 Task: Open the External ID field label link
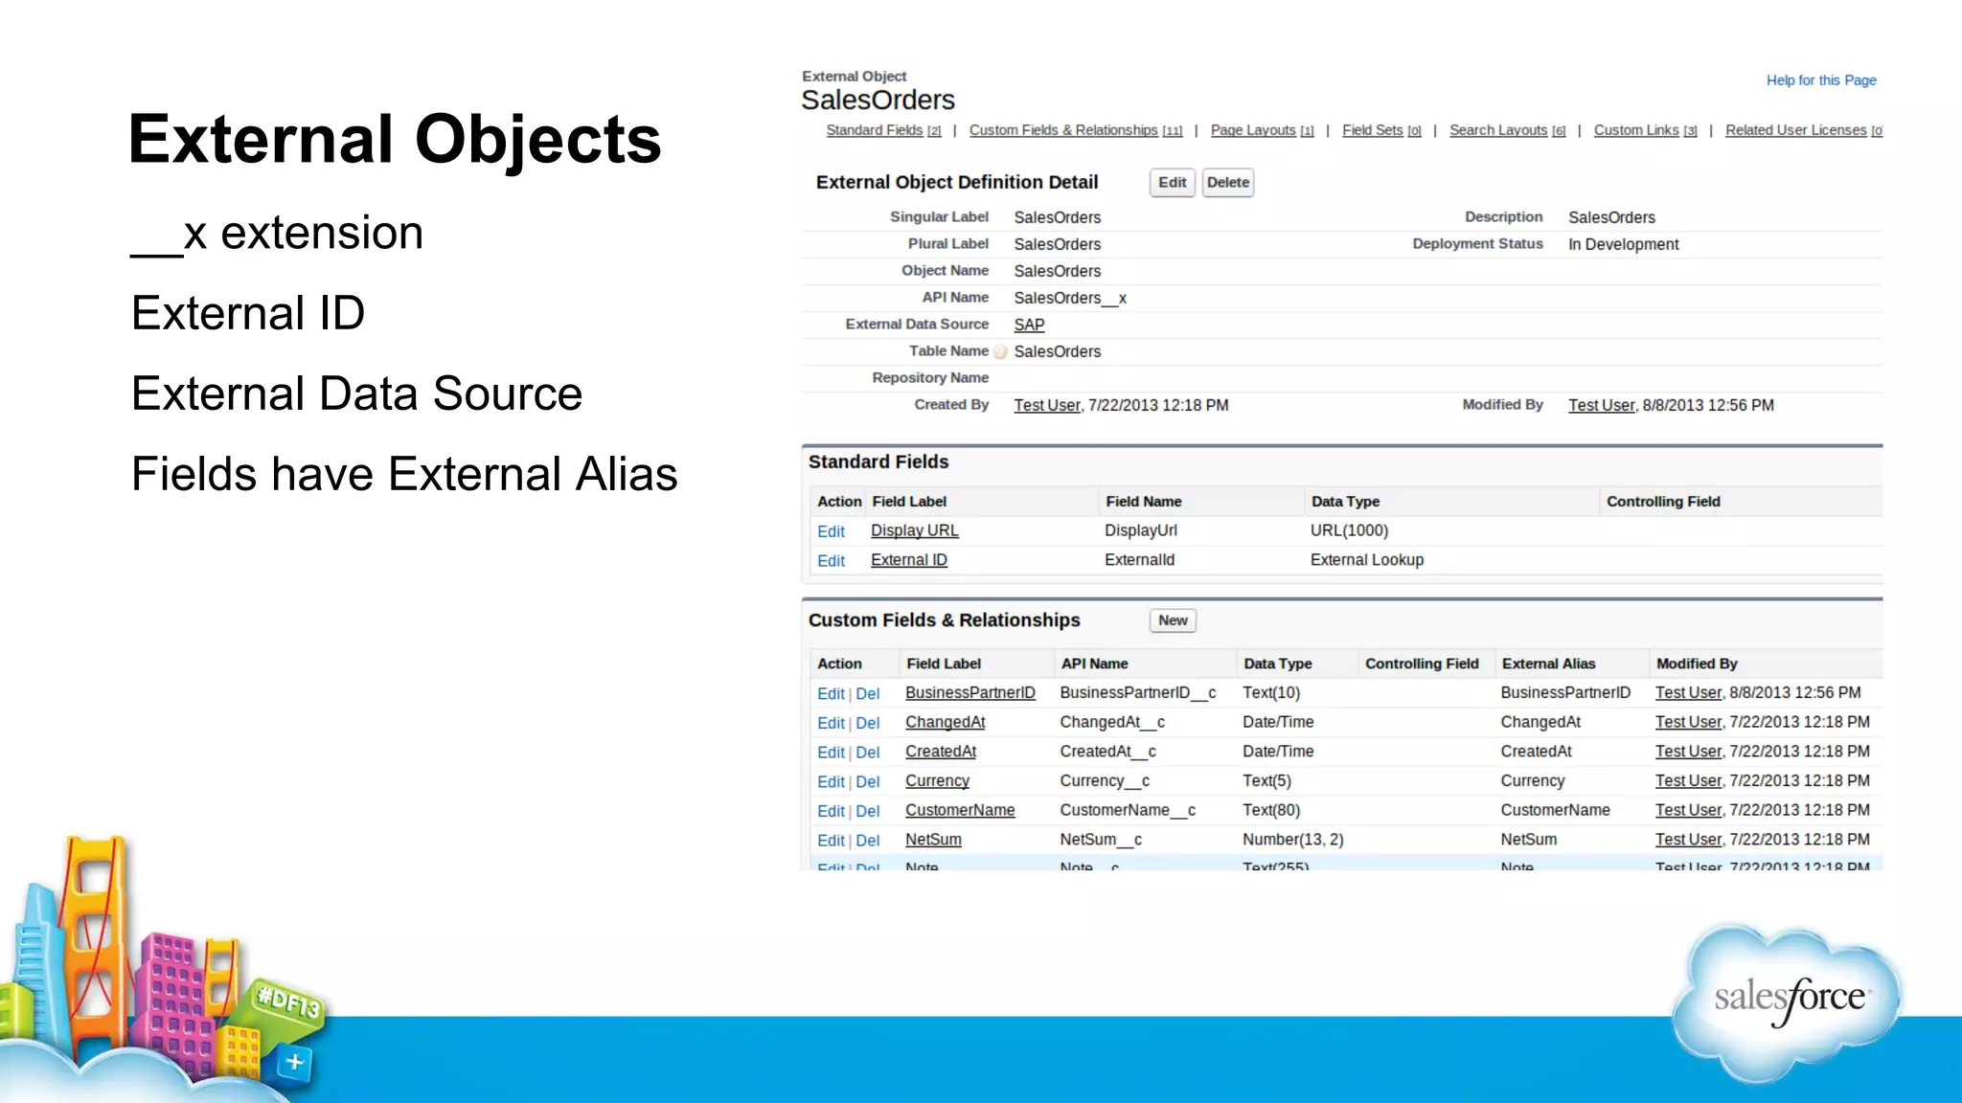[908, 560]
